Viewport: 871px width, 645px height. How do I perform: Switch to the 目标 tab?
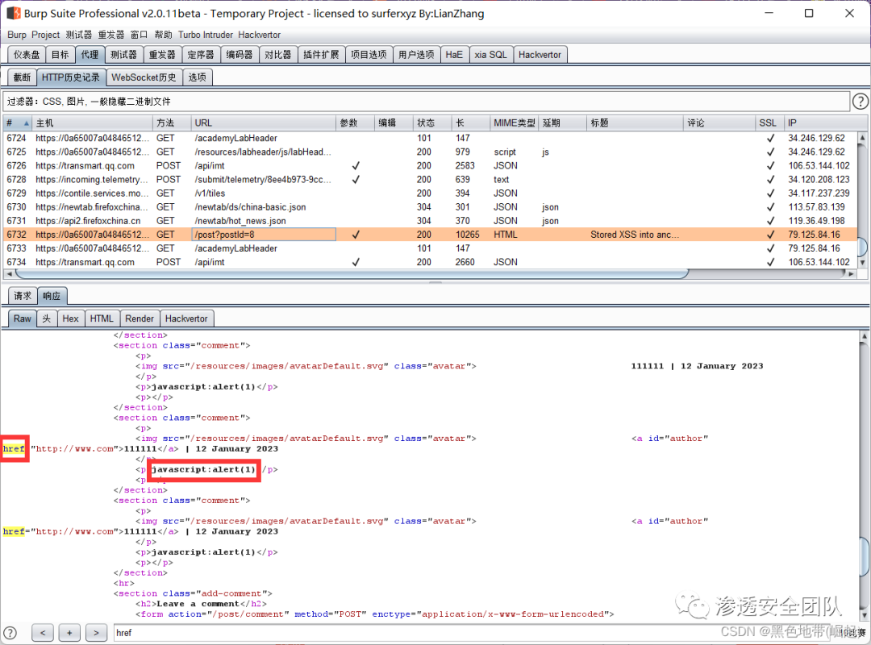pos(60,55)
